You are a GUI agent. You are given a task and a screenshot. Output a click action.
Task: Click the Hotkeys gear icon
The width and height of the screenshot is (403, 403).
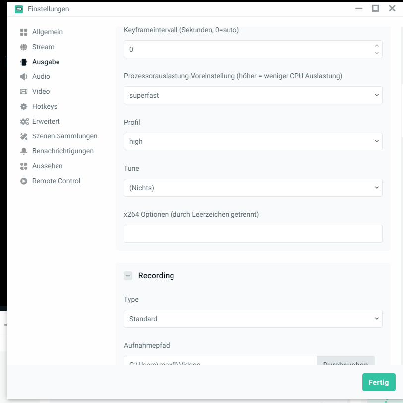(24, 107)
